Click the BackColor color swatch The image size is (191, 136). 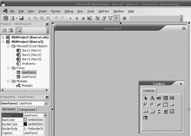[25, 120]
